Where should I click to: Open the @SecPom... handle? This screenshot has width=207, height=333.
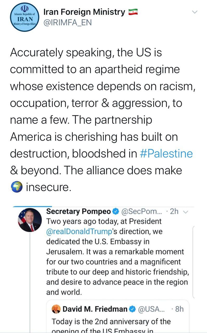tap(142, 212)
